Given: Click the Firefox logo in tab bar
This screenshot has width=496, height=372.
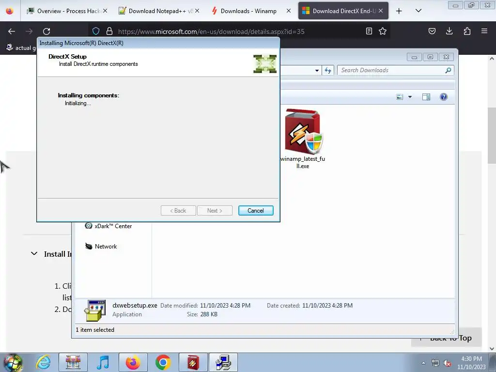Looking at the screenshot, I should click(x=10, y=11).
